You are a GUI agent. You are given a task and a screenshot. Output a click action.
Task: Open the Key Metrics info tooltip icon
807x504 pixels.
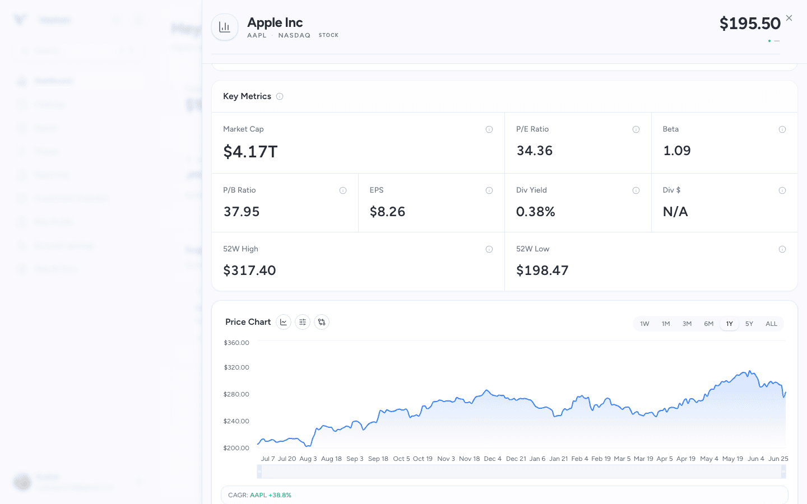tap(280, 96)
